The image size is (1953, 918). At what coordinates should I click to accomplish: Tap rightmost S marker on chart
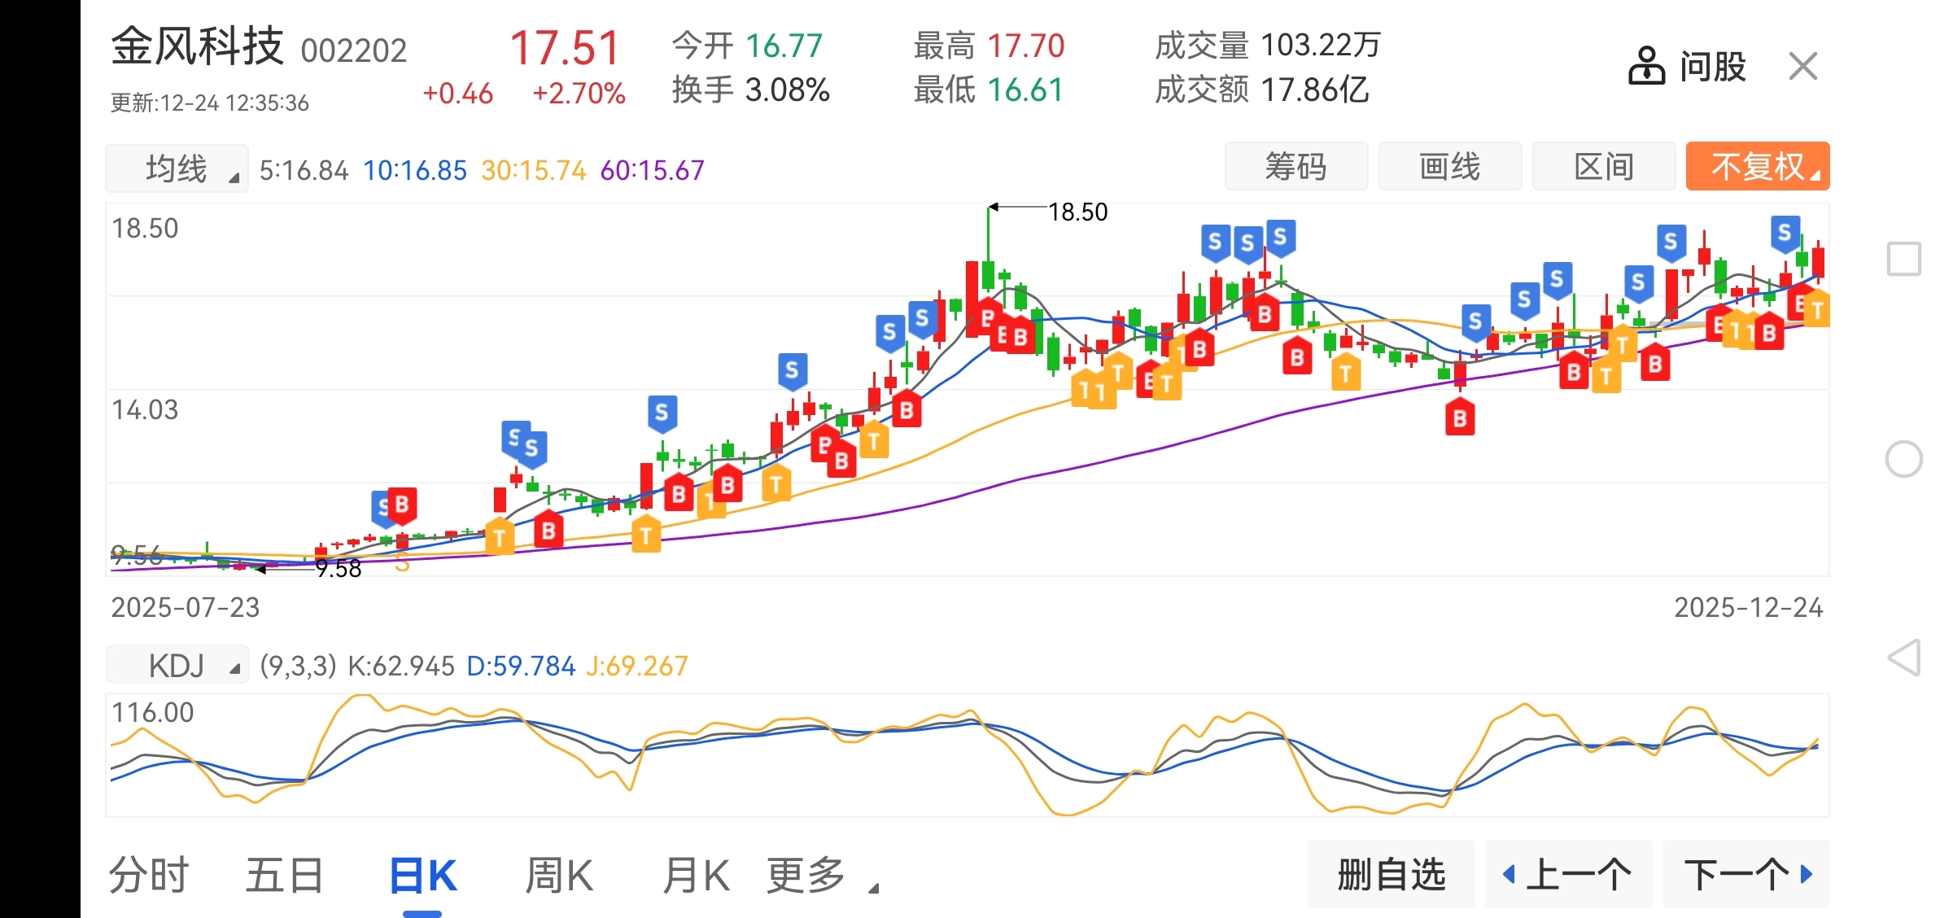pyautogui.click(x=1785, y=233)
